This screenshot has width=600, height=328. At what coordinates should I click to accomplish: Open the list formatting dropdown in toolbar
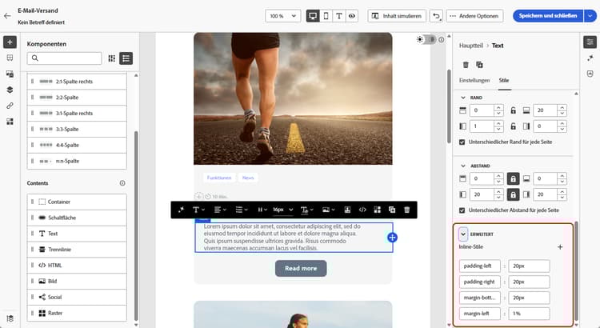(x=242, y=210)
